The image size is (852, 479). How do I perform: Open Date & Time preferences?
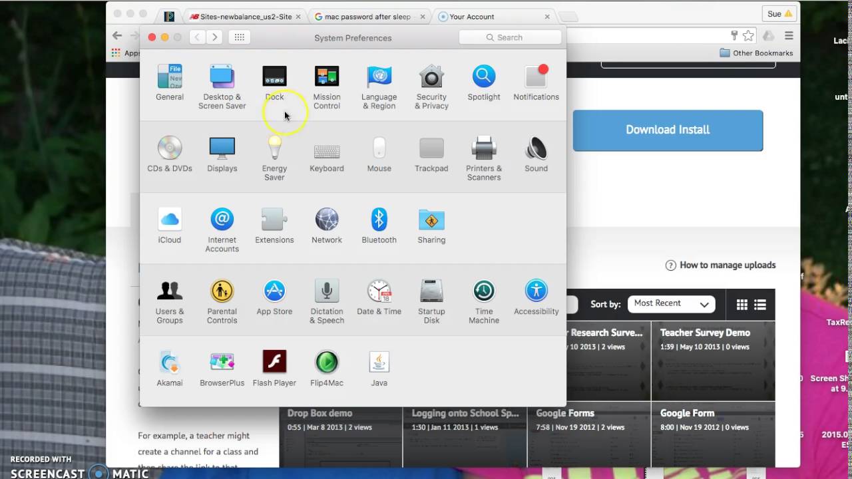click(x=379, y=297)
